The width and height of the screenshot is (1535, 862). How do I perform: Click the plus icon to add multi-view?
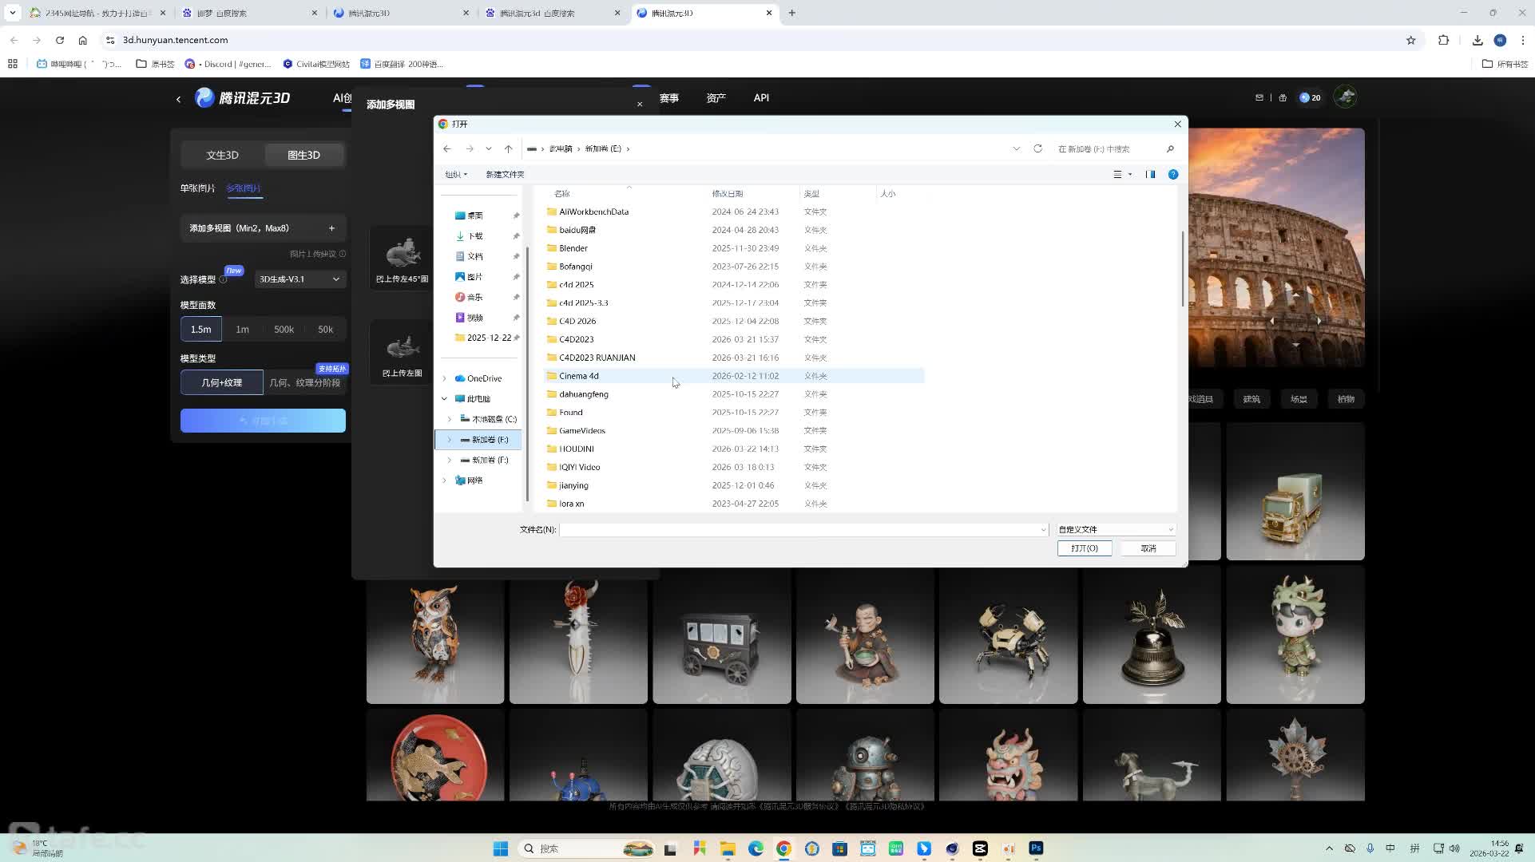coord(331,228)
